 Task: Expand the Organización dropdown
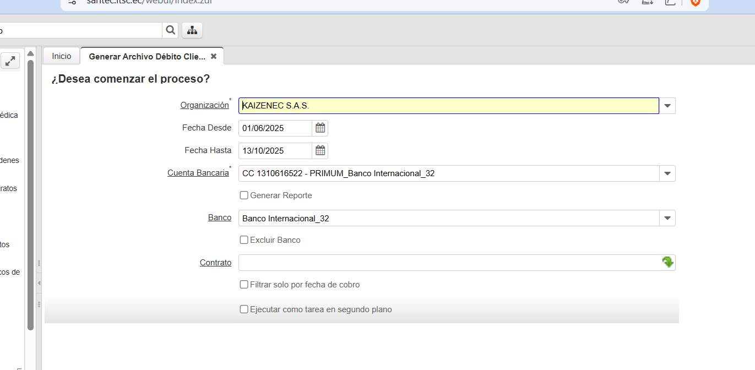click(x=667, y=106)
